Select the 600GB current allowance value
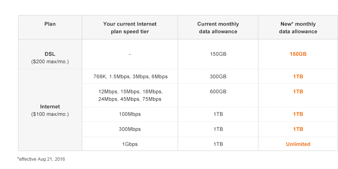Viewport: 338px width, 169px height. [218, 92]
